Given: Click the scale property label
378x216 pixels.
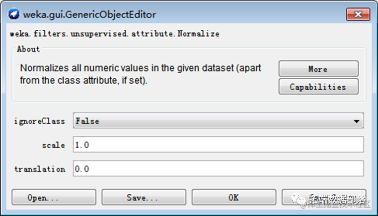Looking at the screenshot, I should [54, 145].
